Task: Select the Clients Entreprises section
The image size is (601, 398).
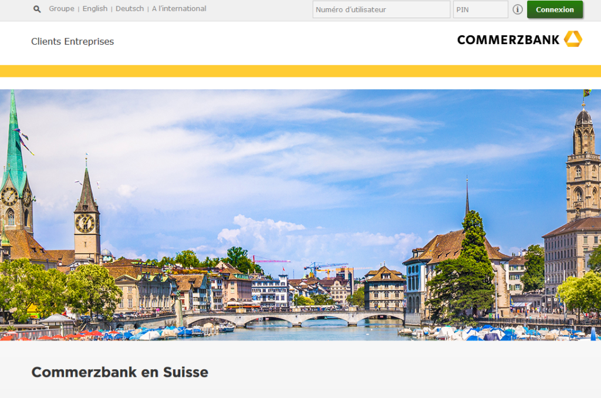Action: [72, 42]
